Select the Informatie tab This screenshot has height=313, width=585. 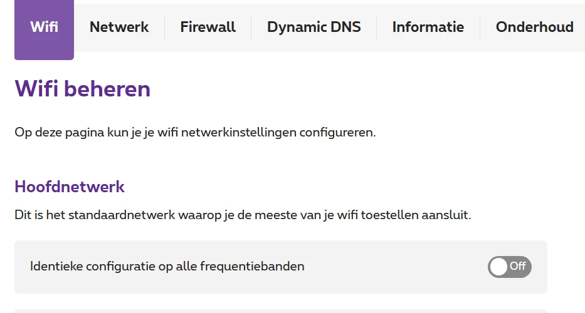[428, 28]
